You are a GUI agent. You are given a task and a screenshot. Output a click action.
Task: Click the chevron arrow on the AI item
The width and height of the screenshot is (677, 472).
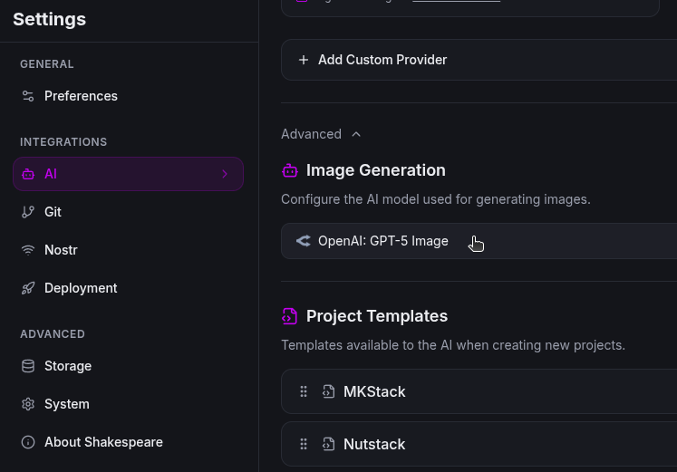[x=225, y=174]
